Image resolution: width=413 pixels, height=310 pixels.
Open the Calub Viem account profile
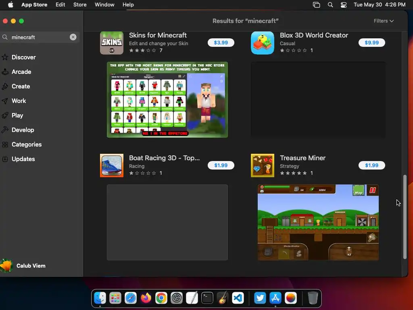tap(23, 266)
